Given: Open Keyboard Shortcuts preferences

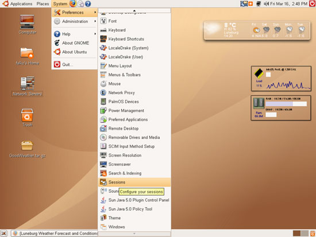Looking at the screenshot, I should tap(134, 39).
